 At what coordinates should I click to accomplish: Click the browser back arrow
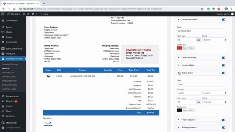(4, 9)
